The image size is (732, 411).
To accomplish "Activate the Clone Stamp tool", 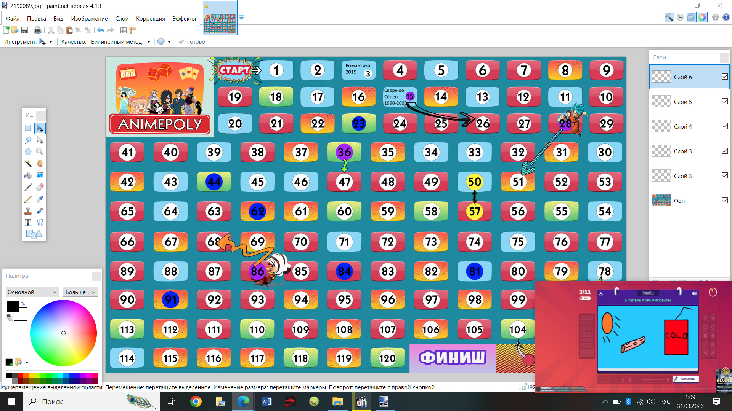I will point(28,211).
